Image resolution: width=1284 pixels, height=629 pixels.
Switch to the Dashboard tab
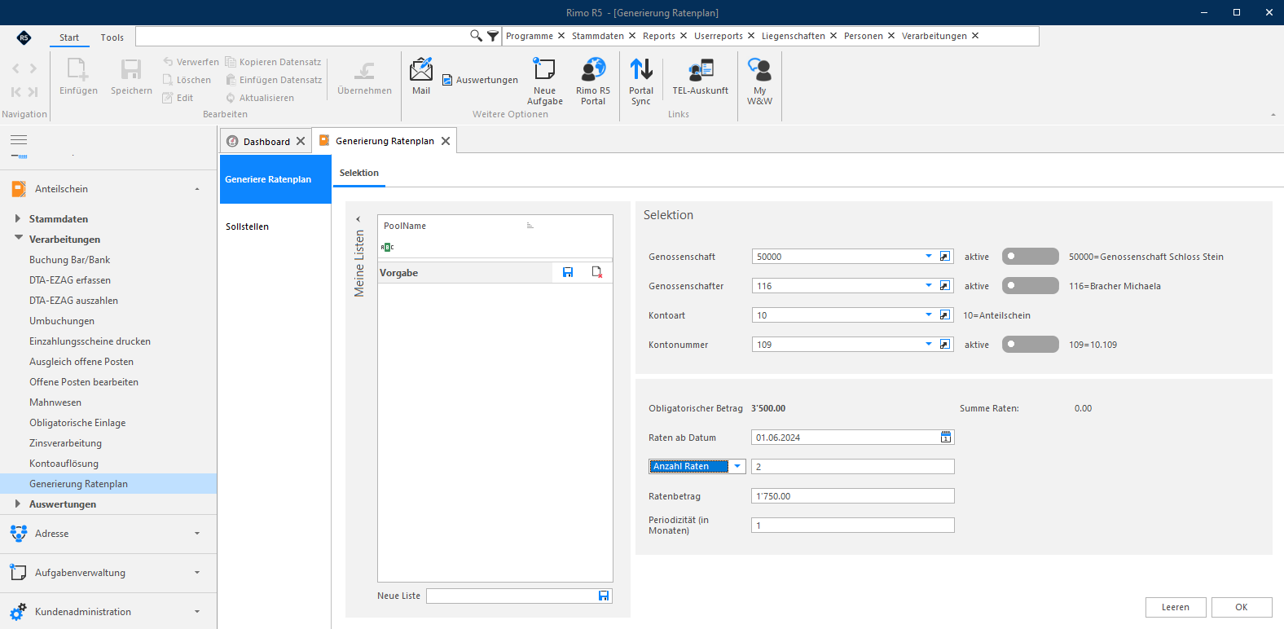(266, 142)
